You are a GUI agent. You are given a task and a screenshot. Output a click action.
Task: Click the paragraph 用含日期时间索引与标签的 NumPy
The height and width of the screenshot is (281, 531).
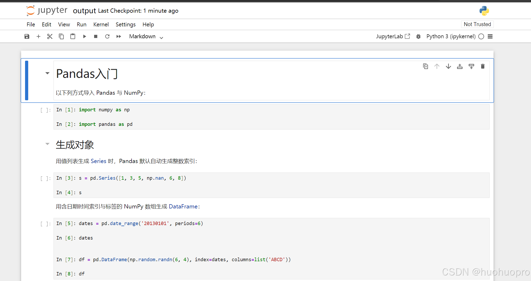point(128,207)
